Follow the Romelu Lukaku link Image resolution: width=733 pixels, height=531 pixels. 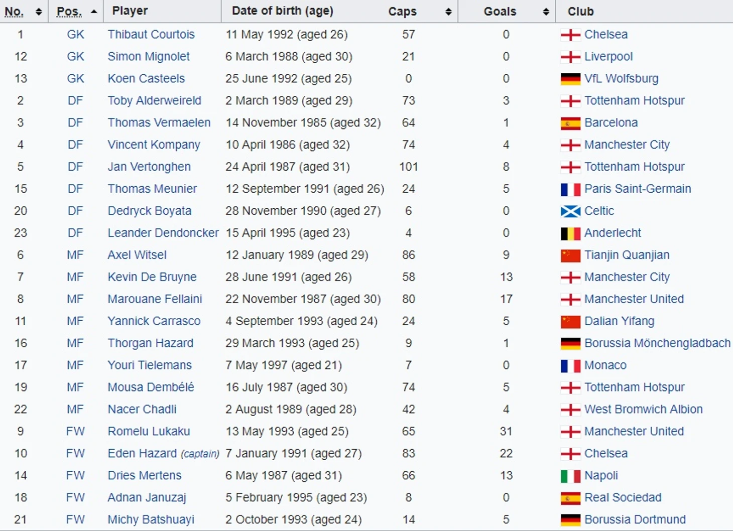pyautogui.click(x=149, y=432)
